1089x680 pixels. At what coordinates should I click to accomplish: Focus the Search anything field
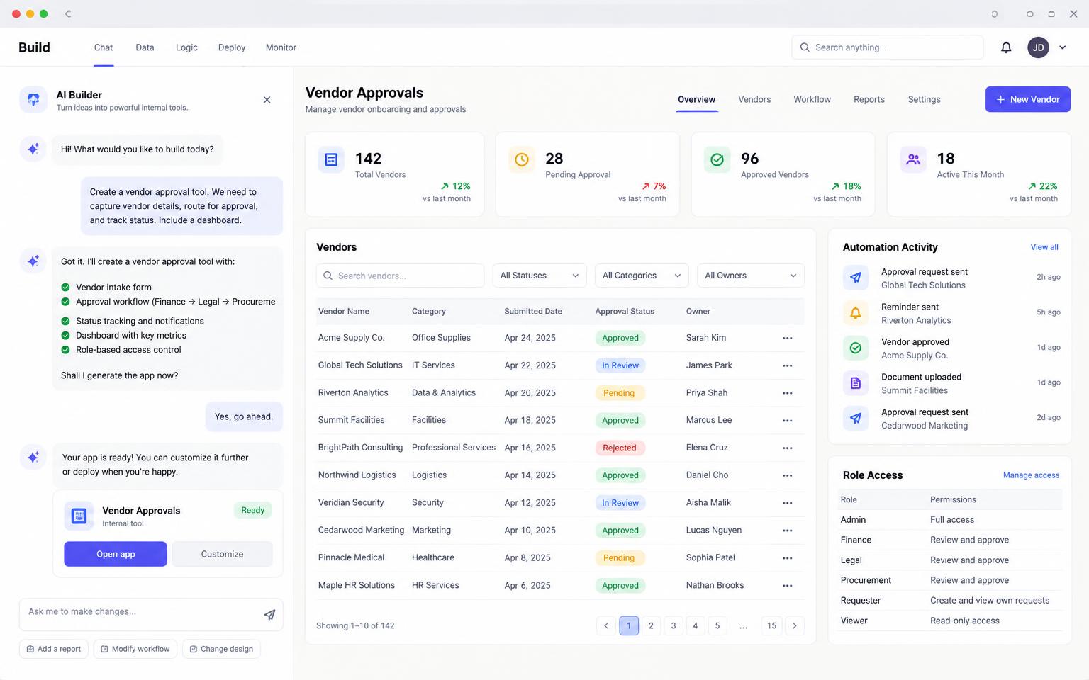(x=887, y=47)
